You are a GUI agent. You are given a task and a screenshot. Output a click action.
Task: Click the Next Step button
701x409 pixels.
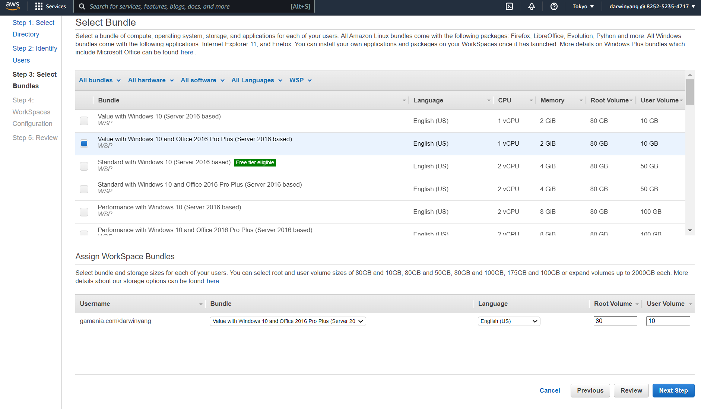[x=673, y=390]
